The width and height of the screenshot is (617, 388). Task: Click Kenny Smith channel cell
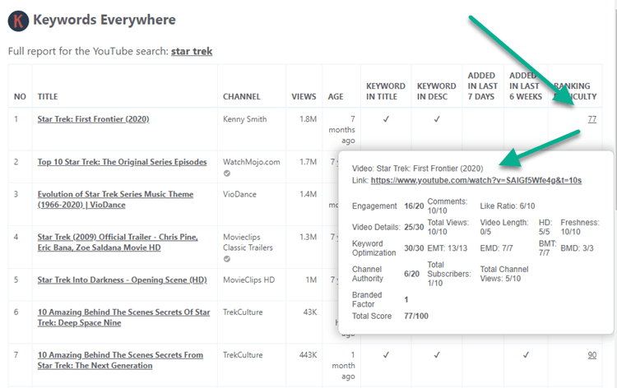point(245,119)
